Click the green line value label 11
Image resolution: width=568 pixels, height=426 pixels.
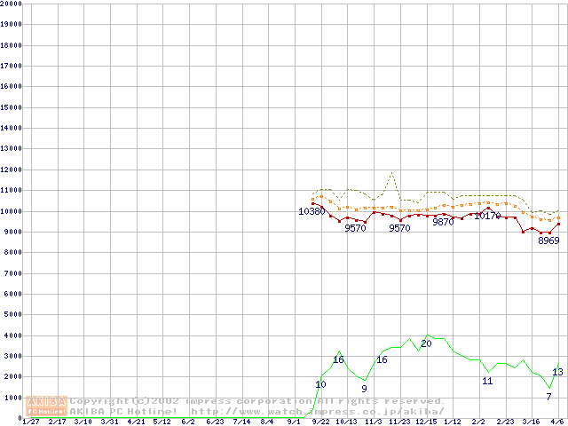[x=487, y=381]
